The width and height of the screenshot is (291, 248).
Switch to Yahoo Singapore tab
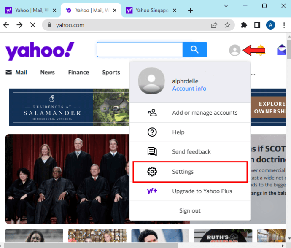[x=151, y=11]
